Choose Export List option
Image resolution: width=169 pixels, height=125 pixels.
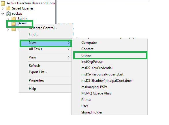[x=38, y=72]
